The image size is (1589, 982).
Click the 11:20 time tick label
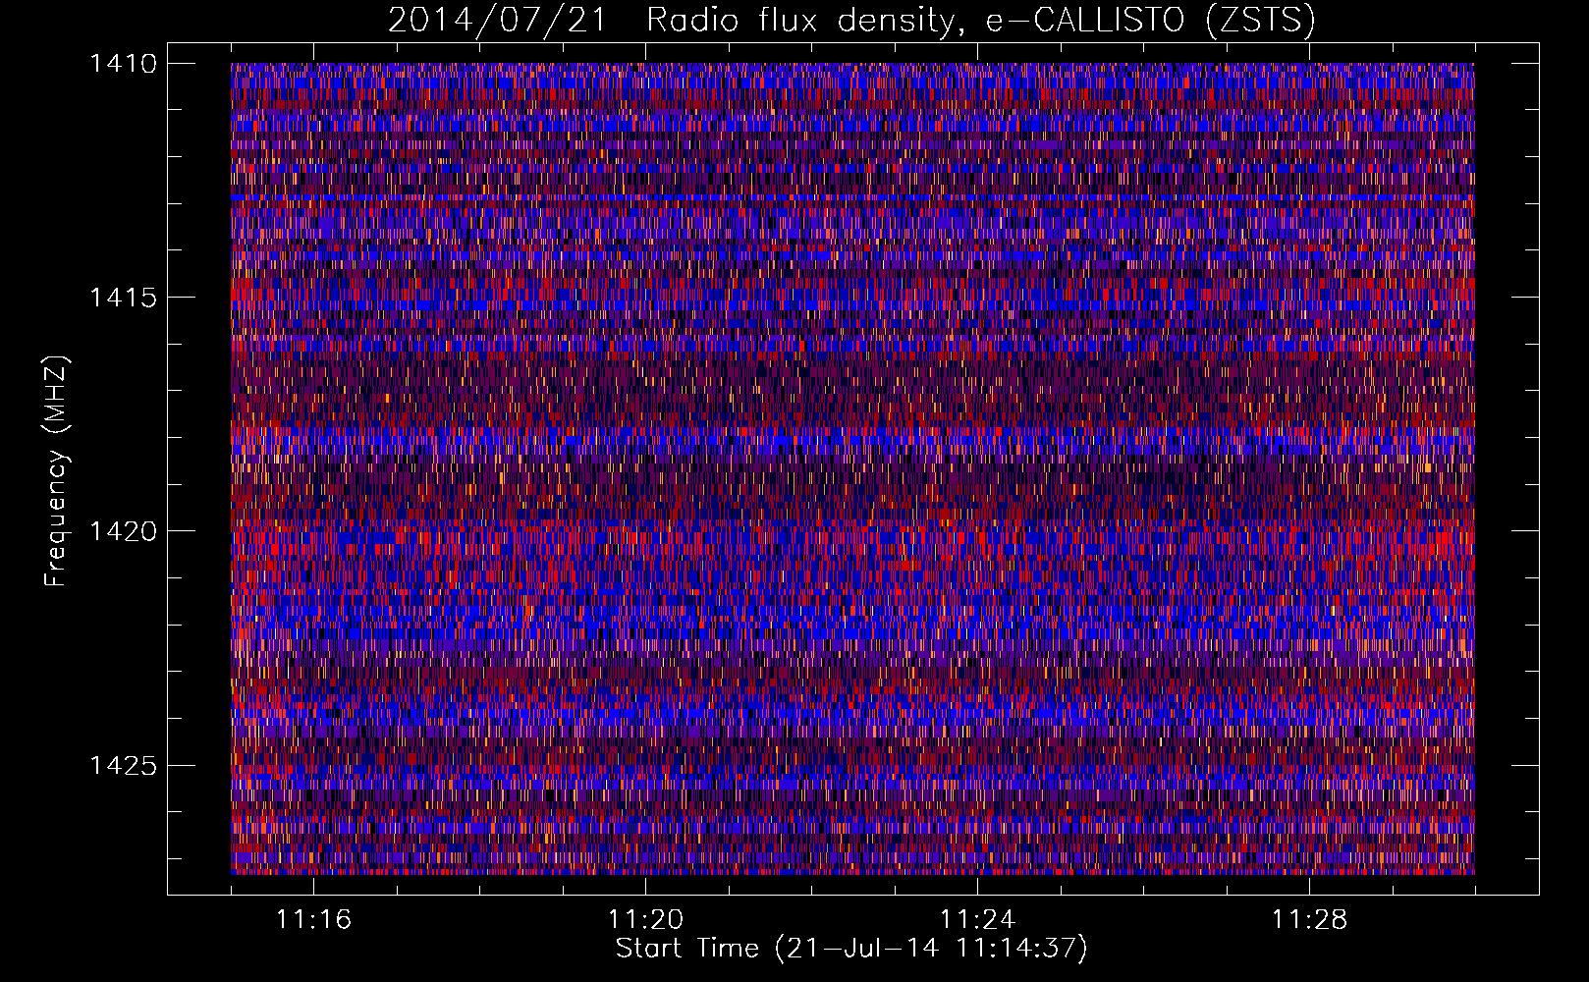tap(645, 919)
